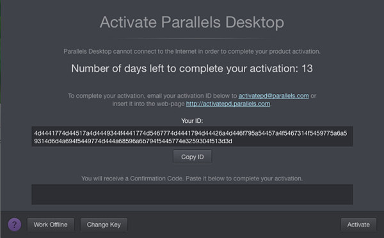Click the 'cannot connect to the Internet' notice
Image resolution: width=384 pixels, height=238 pixels.
coord(192,51)
